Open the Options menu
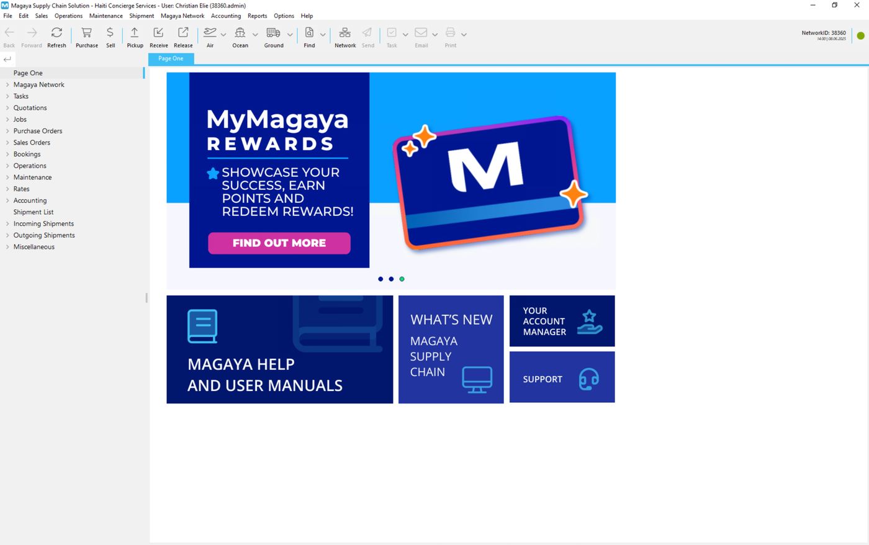Image resolution: width=869 pixels, height=545 pixels. [284, 16]
